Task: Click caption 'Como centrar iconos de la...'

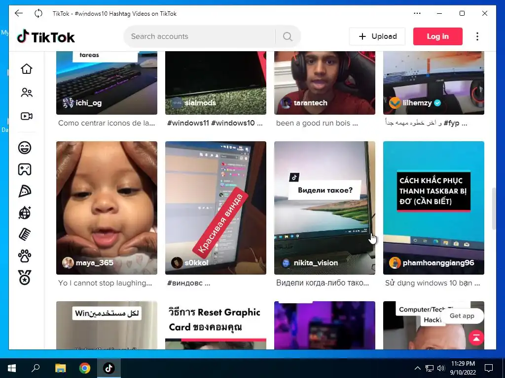Action: pyautogui.click(x=107, y=123)
